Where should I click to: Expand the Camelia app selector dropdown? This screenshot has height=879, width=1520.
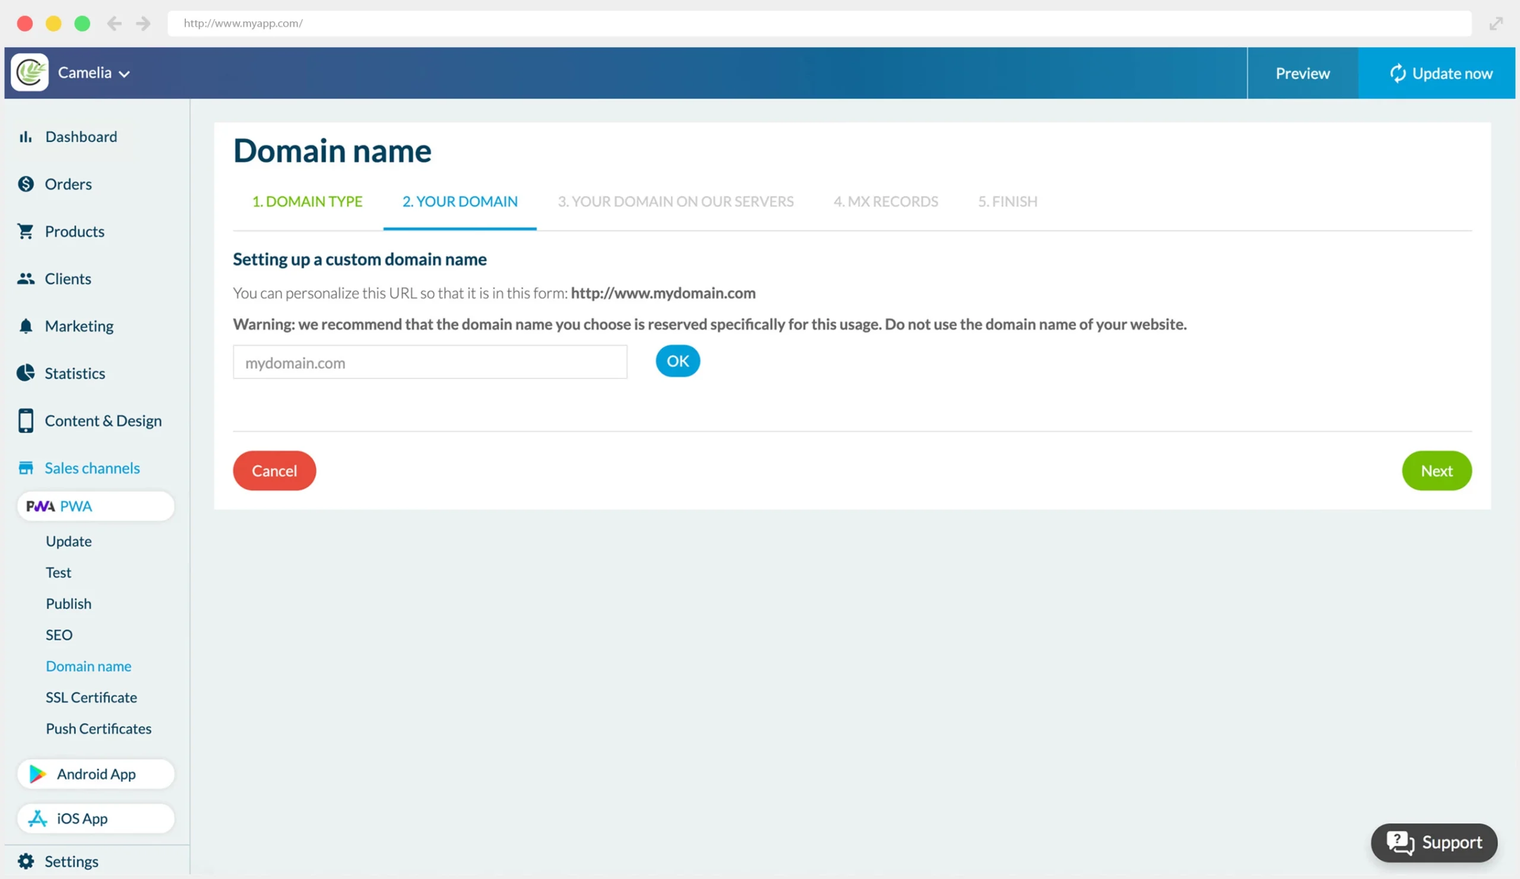[x=125, y=73]
